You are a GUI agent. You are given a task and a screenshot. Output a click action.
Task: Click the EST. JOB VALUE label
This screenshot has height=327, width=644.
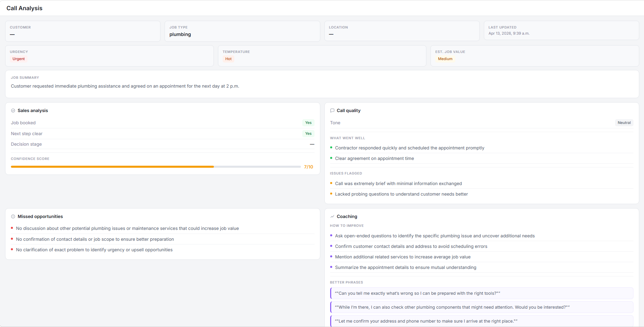[x=450, y=52]
